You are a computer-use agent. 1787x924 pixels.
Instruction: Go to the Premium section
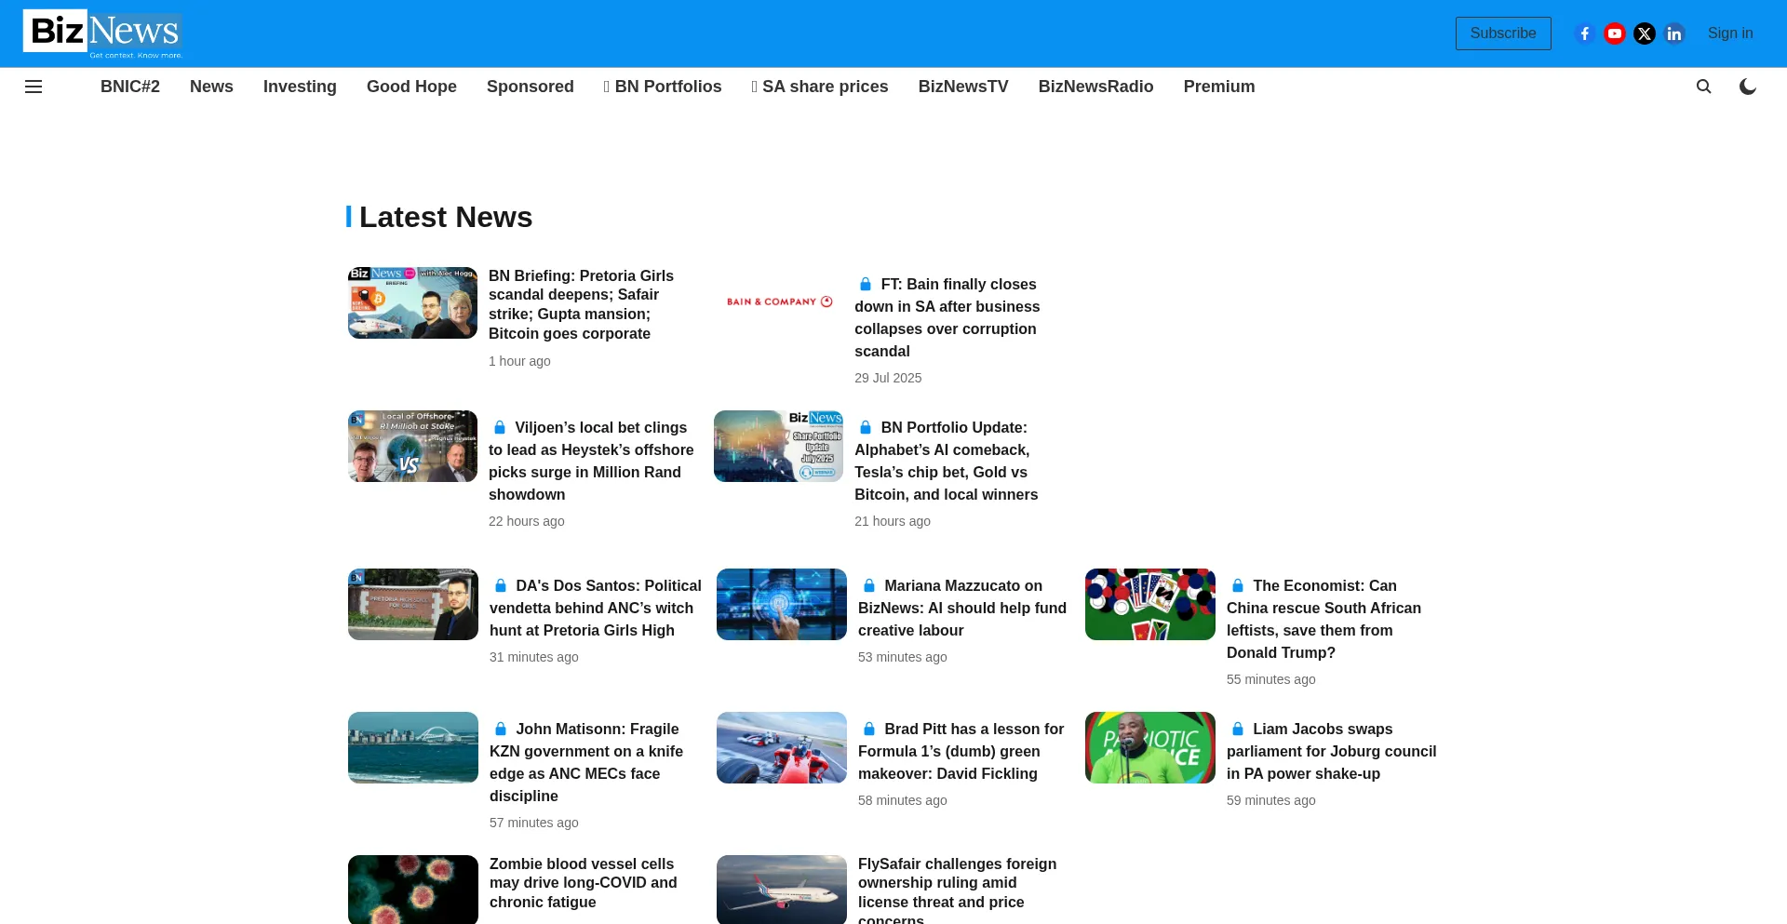[x=1218, y=87]
